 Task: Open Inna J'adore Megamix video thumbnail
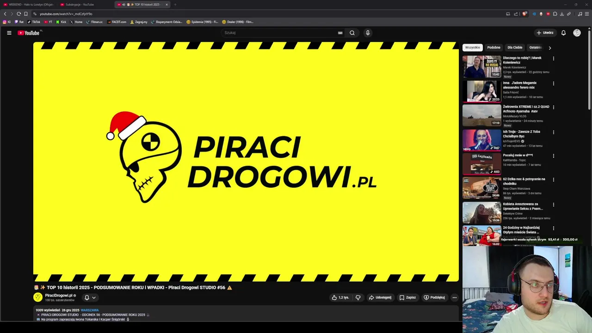coord(481,91)
